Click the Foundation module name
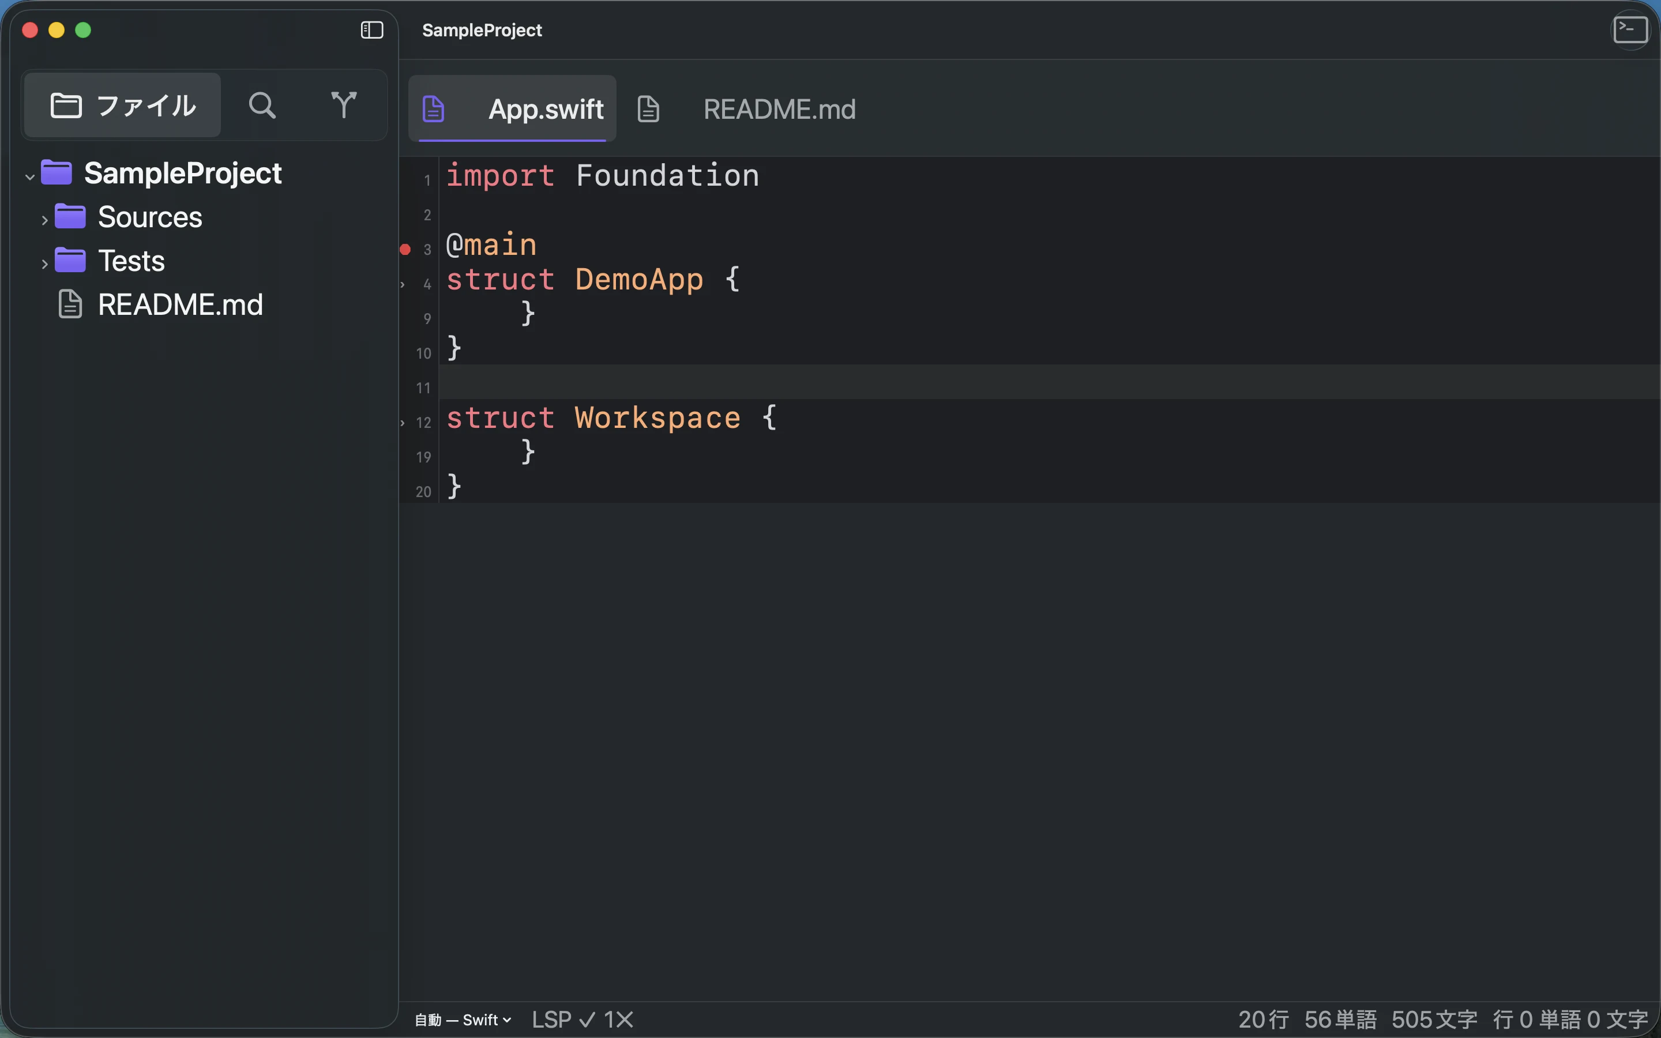 pyautogui.click(x=667, y=176)
